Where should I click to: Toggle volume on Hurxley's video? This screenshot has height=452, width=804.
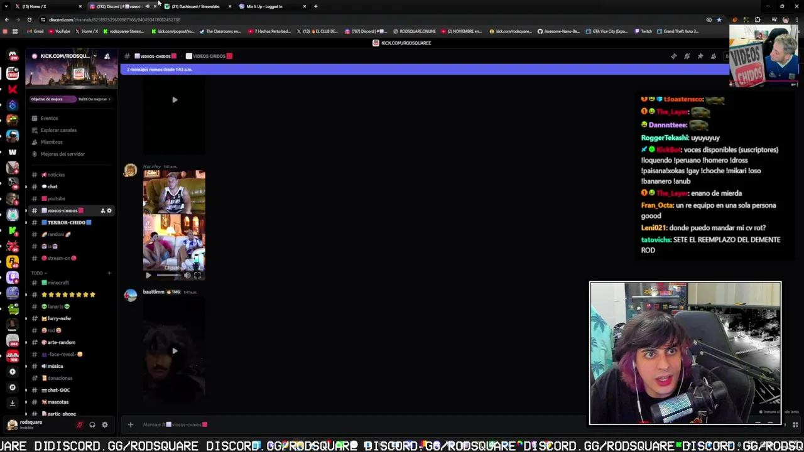(187, 275)
